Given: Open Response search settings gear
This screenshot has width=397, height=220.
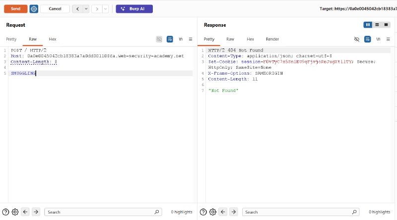Looking at the screenshot, I should click(x=213, y=212).
